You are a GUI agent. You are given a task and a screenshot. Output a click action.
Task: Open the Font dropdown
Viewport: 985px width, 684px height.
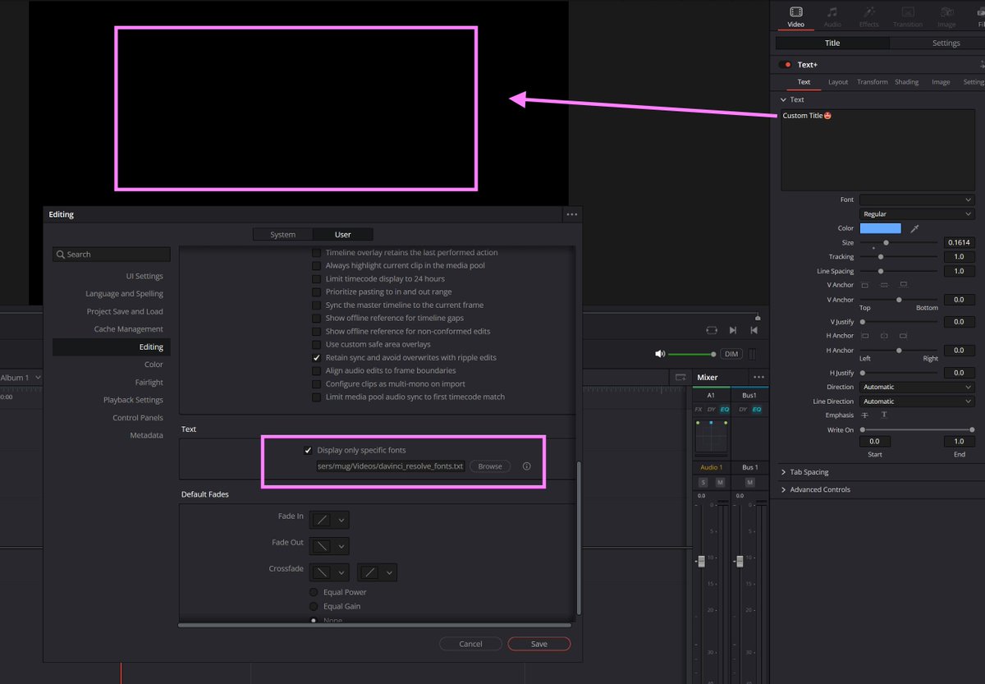917,200
